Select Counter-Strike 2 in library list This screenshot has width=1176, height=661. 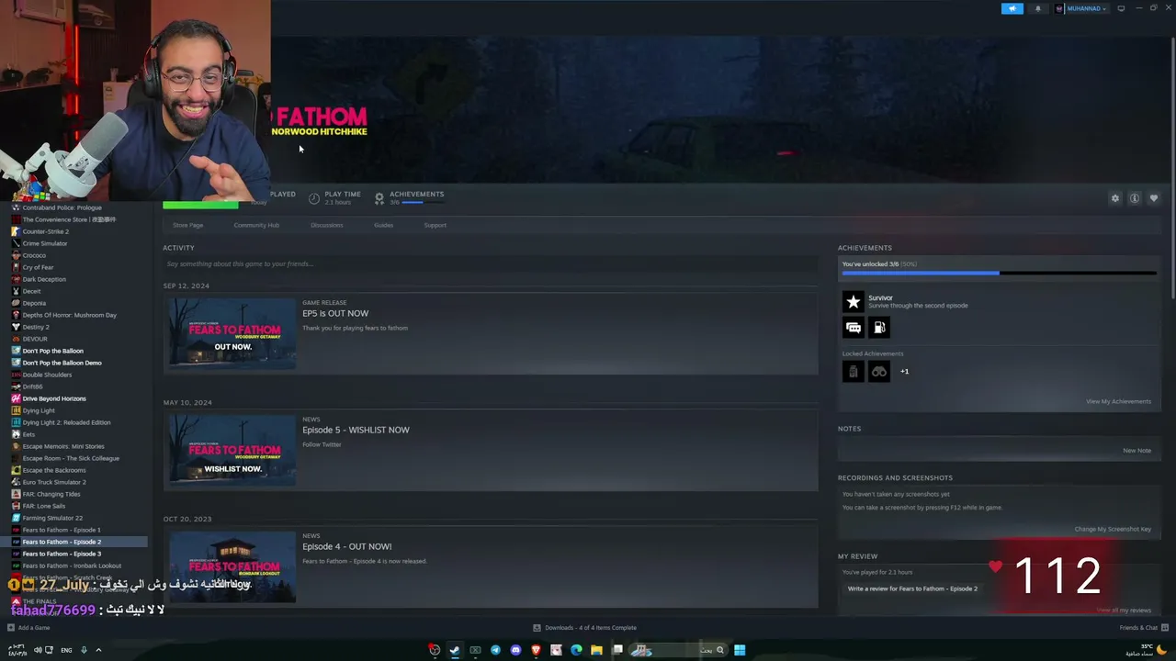pyautogui.click(x=46, y=231)
